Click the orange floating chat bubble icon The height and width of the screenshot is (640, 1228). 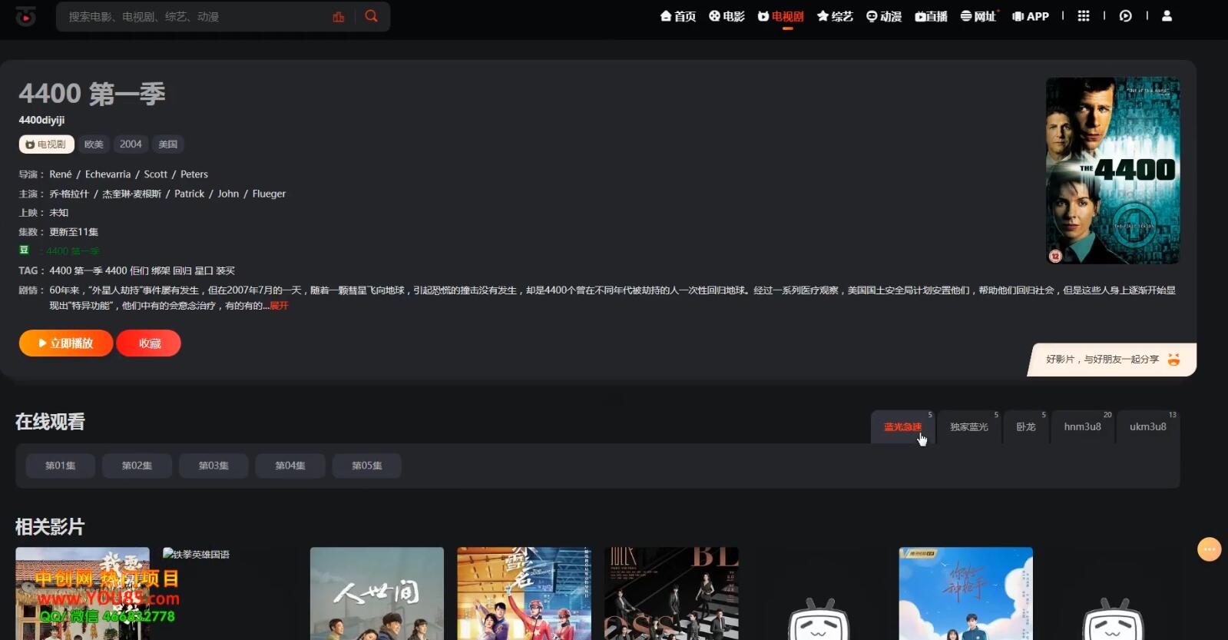point(1209,549)
